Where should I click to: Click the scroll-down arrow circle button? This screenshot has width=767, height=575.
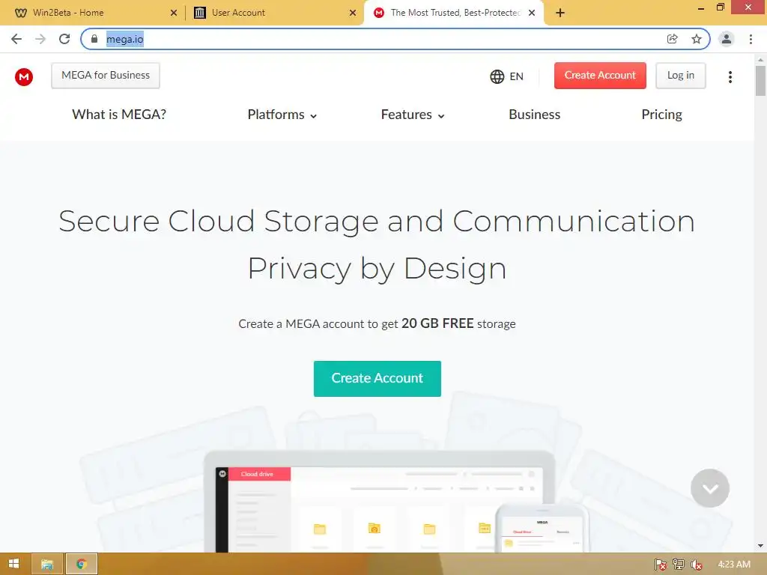710,488
